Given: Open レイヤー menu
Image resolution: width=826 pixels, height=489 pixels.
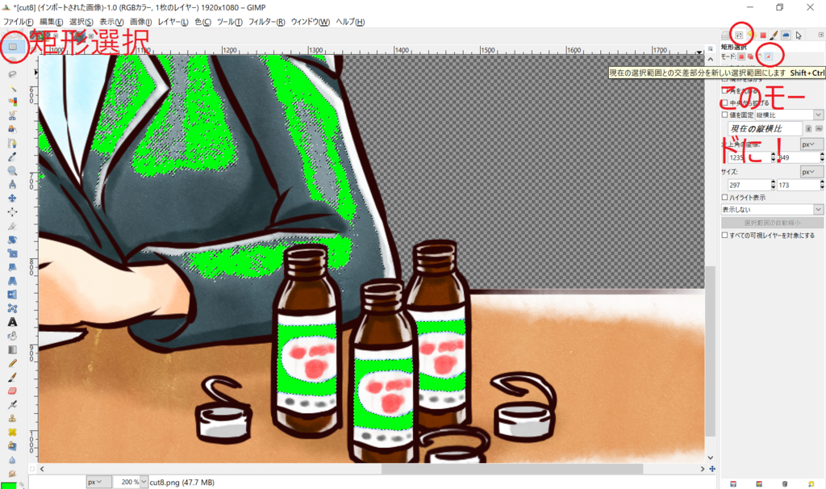Looking at the screenshot, I should 173,22.
